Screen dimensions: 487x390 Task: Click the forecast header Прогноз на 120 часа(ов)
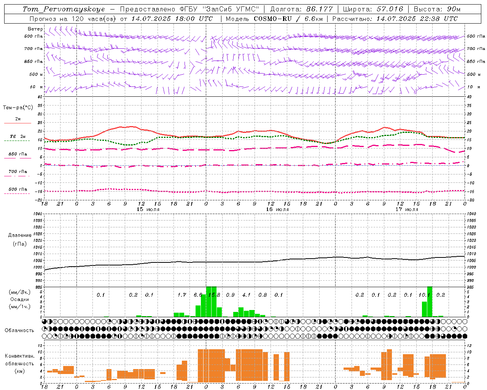pos(72,19)
